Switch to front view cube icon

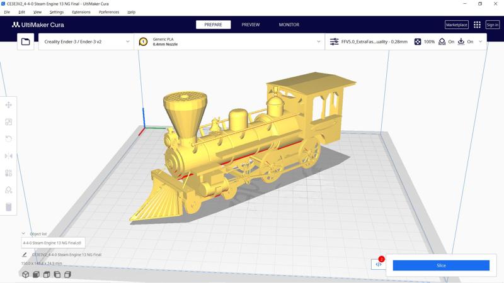pos(36,274)
